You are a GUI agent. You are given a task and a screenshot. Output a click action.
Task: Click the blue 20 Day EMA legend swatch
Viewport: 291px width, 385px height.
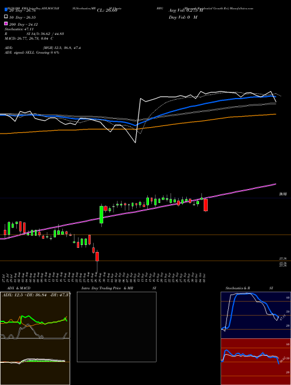pyautogui.click(x=6, y=10)
